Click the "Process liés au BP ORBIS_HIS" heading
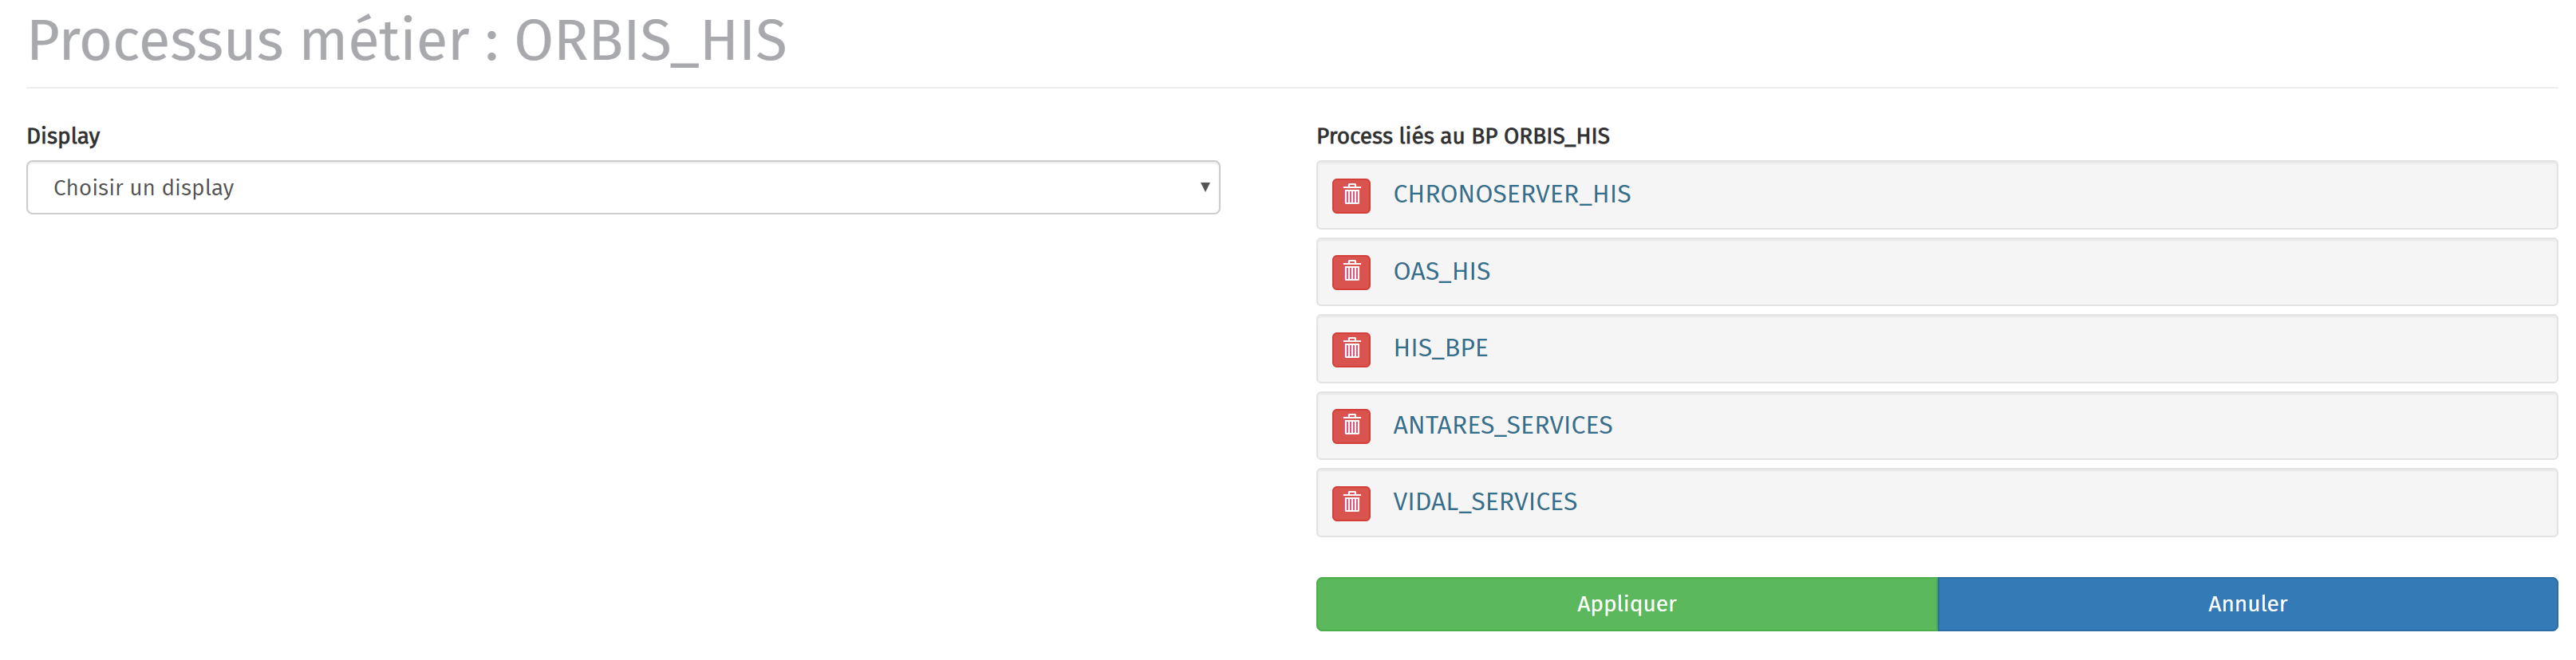The width and height of the screenshot is (2576, 660). [x=1462, y=137]
